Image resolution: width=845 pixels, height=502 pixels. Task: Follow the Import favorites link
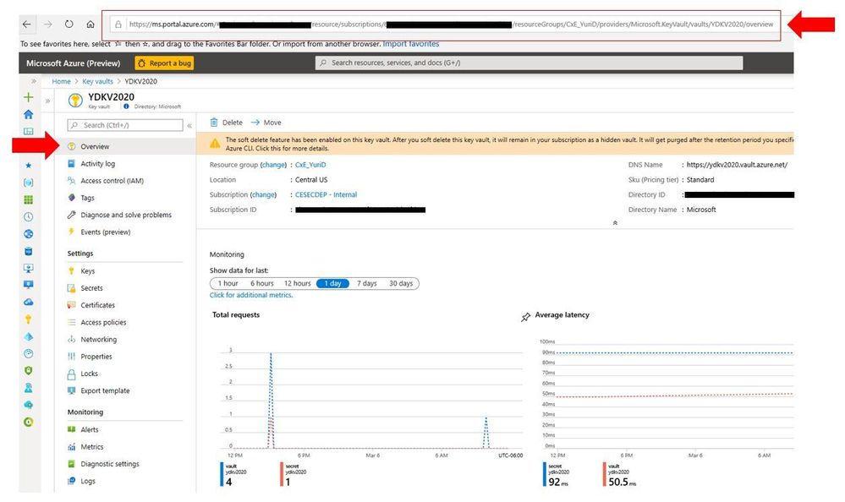410,44
